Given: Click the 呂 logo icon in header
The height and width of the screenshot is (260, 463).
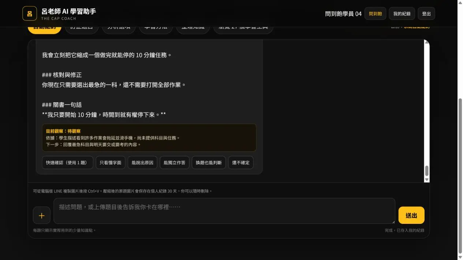Looking at the screenshot, I should coord(30,14).
